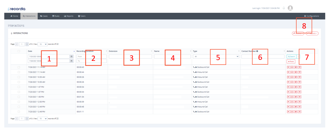This screenshot has height=132, width=330.
Task: Play the 00:00:44 inbound call recording
Action: click(288, 72)
